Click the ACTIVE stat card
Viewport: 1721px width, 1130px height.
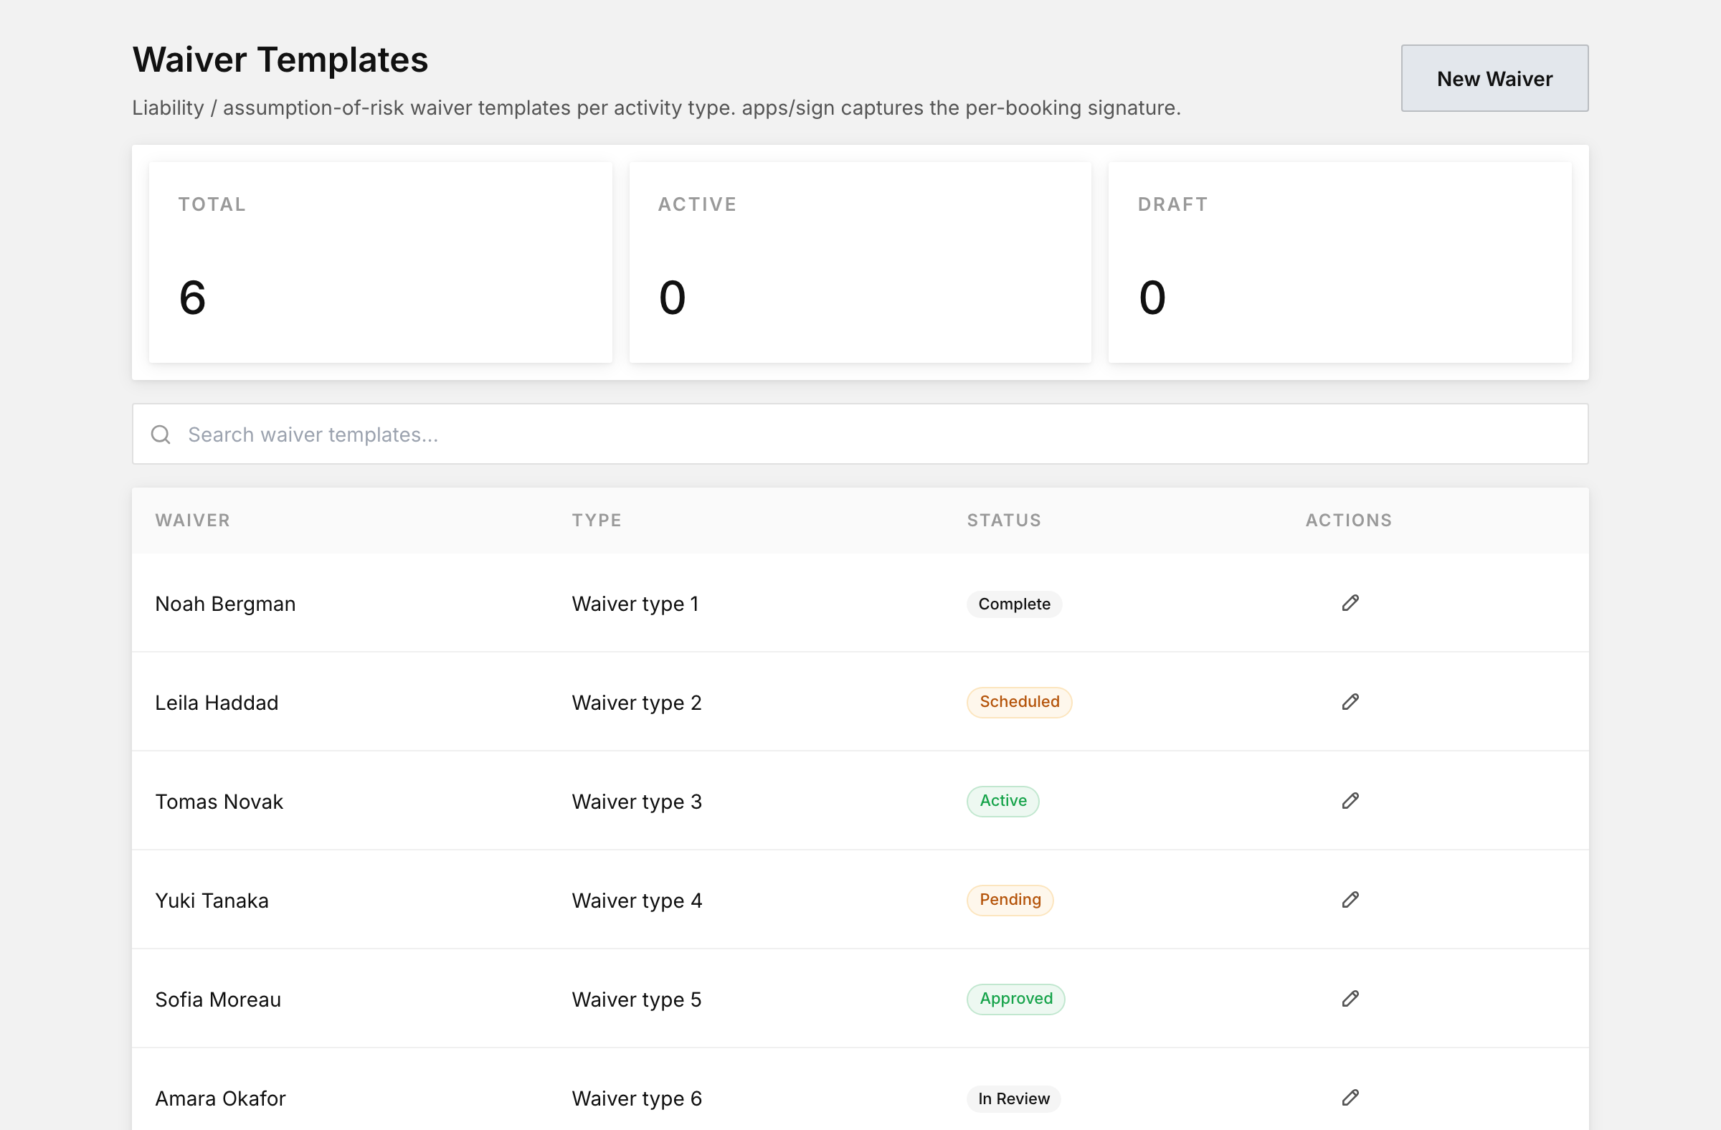pos(860,262)
